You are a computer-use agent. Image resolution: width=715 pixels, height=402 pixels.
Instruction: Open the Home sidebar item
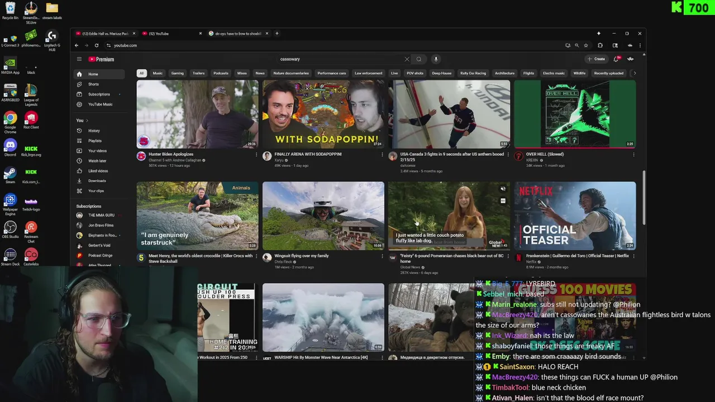tap(98, 74)
